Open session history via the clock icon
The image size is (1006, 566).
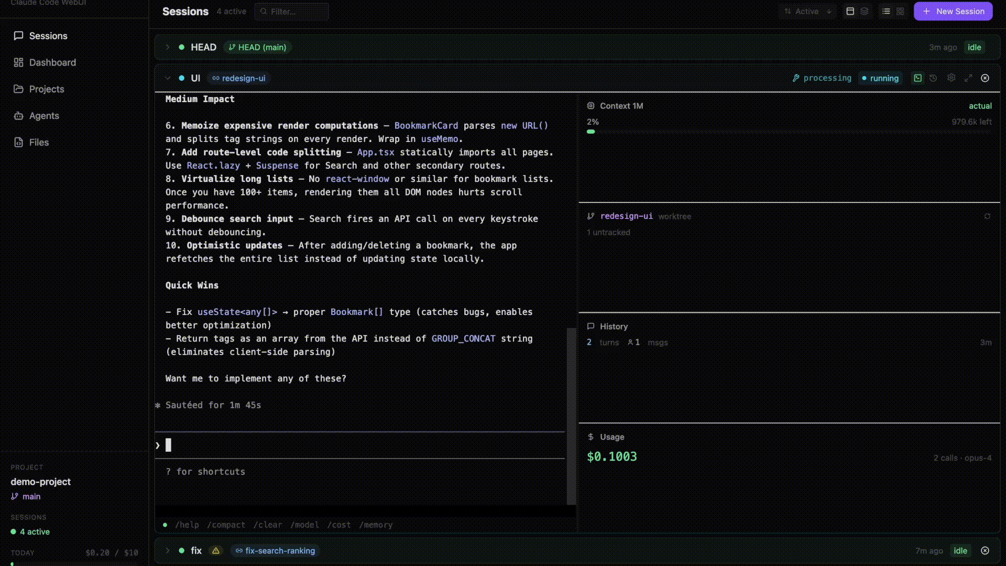click(x=933, y=78)
